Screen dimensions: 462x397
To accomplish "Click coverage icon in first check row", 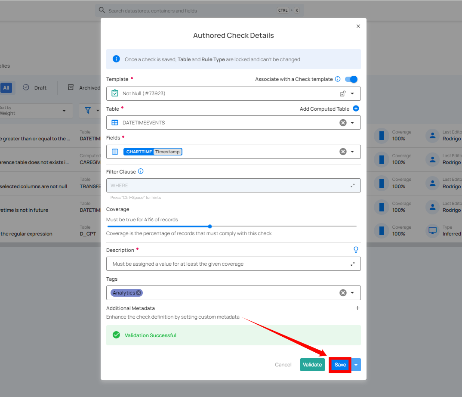I will pos(382,136).
